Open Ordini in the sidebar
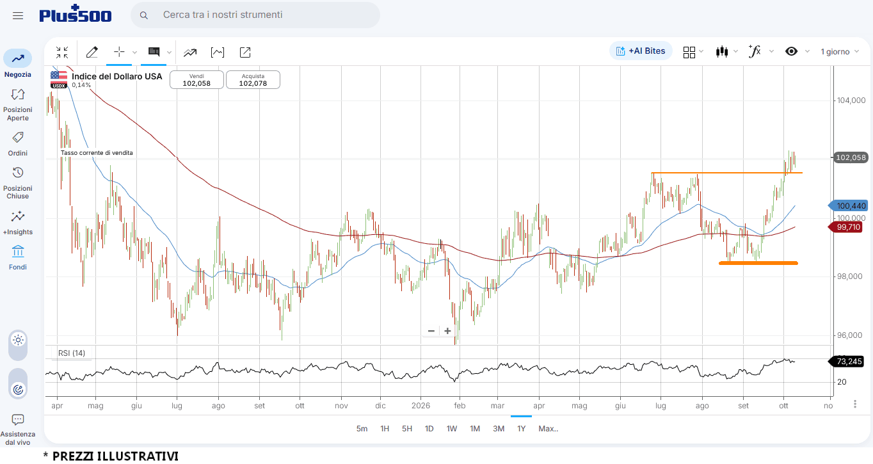Screen dimensions: 873x464 pyautogui.click(x=18, y=143)
